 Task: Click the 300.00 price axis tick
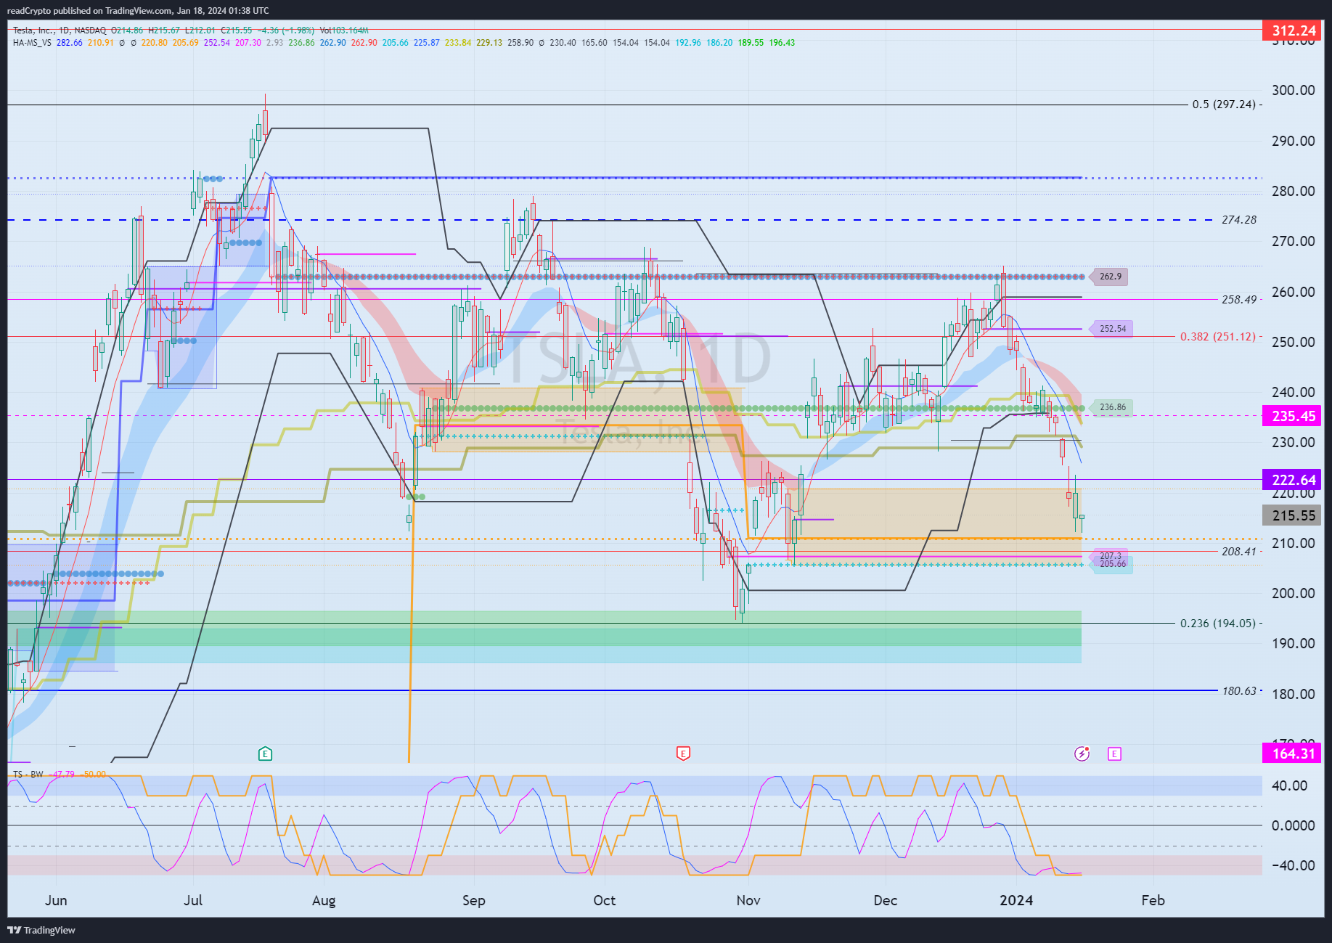click(x=1293, y=91)
